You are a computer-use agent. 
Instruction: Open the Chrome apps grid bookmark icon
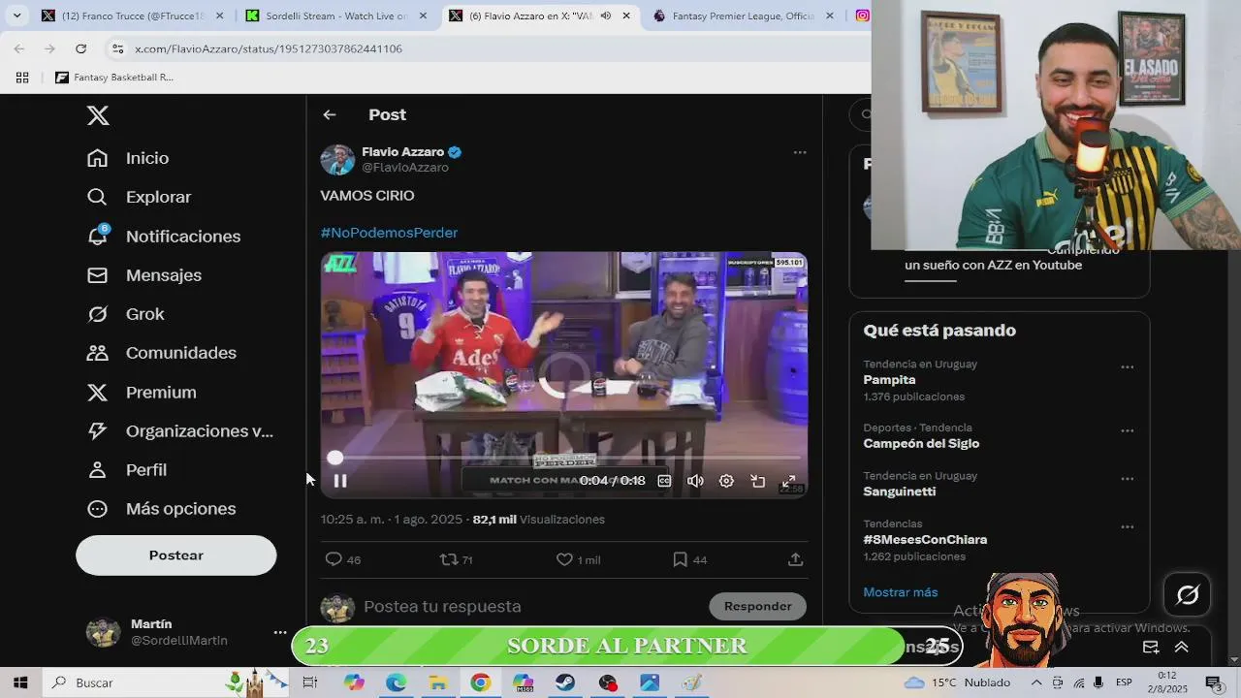(x=22, y=78)
